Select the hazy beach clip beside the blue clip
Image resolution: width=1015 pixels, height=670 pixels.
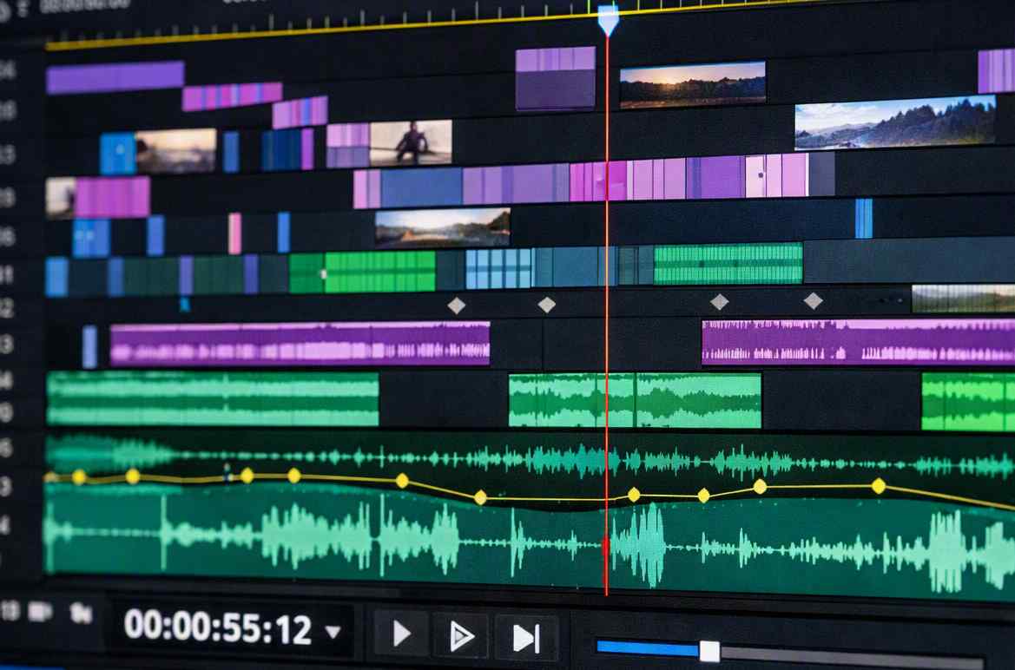coord(175,151)
